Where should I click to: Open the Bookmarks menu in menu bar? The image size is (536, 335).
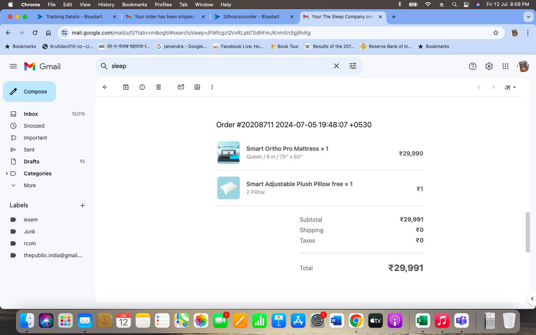pyautogui.click(x=134, y=4)
